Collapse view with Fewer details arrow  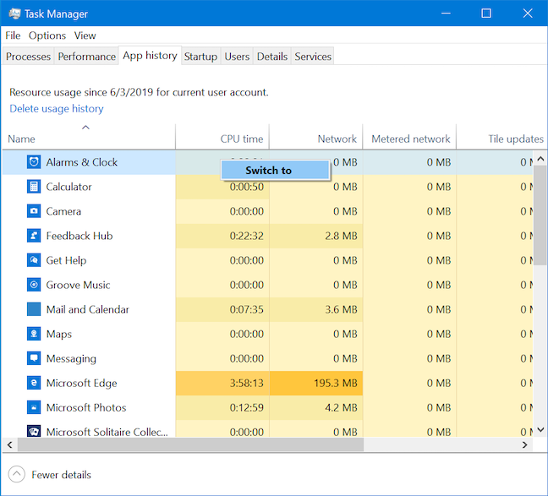16,474
